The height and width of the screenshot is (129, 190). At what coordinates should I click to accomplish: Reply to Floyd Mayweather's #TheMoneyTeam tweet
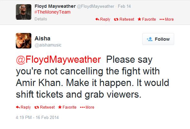(103, 19)
